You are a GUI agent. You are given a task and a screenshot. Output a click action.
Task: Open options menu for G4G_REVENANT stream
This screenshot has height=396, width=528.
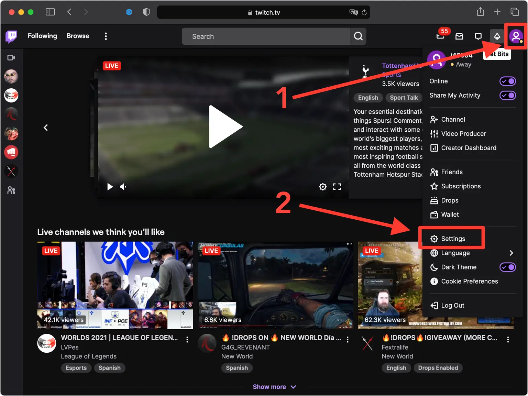click(348, 340)
